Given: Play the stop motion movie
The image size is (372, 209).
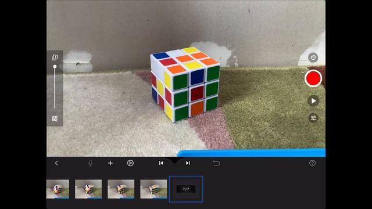Looking at the screenshot, I should (313, 101).
